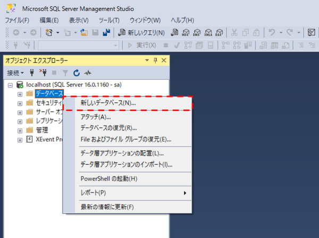Open the 接続 dropdown in Object Explorer
Viewport: 319px width, 238px height.
tap(15, 73)
